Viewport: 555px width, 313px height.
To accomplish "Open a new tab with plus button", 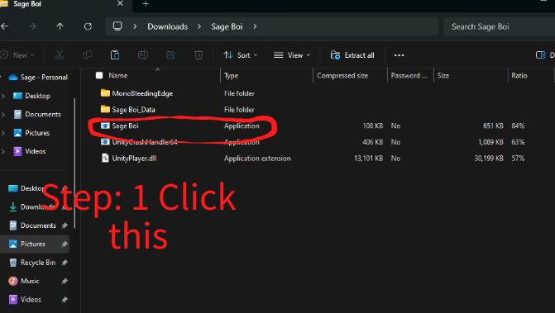I will (x=146, y=4).
